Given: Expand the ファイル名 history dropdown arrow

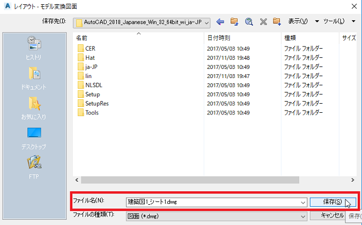Looking at the screenshot, I should (303, 203).
